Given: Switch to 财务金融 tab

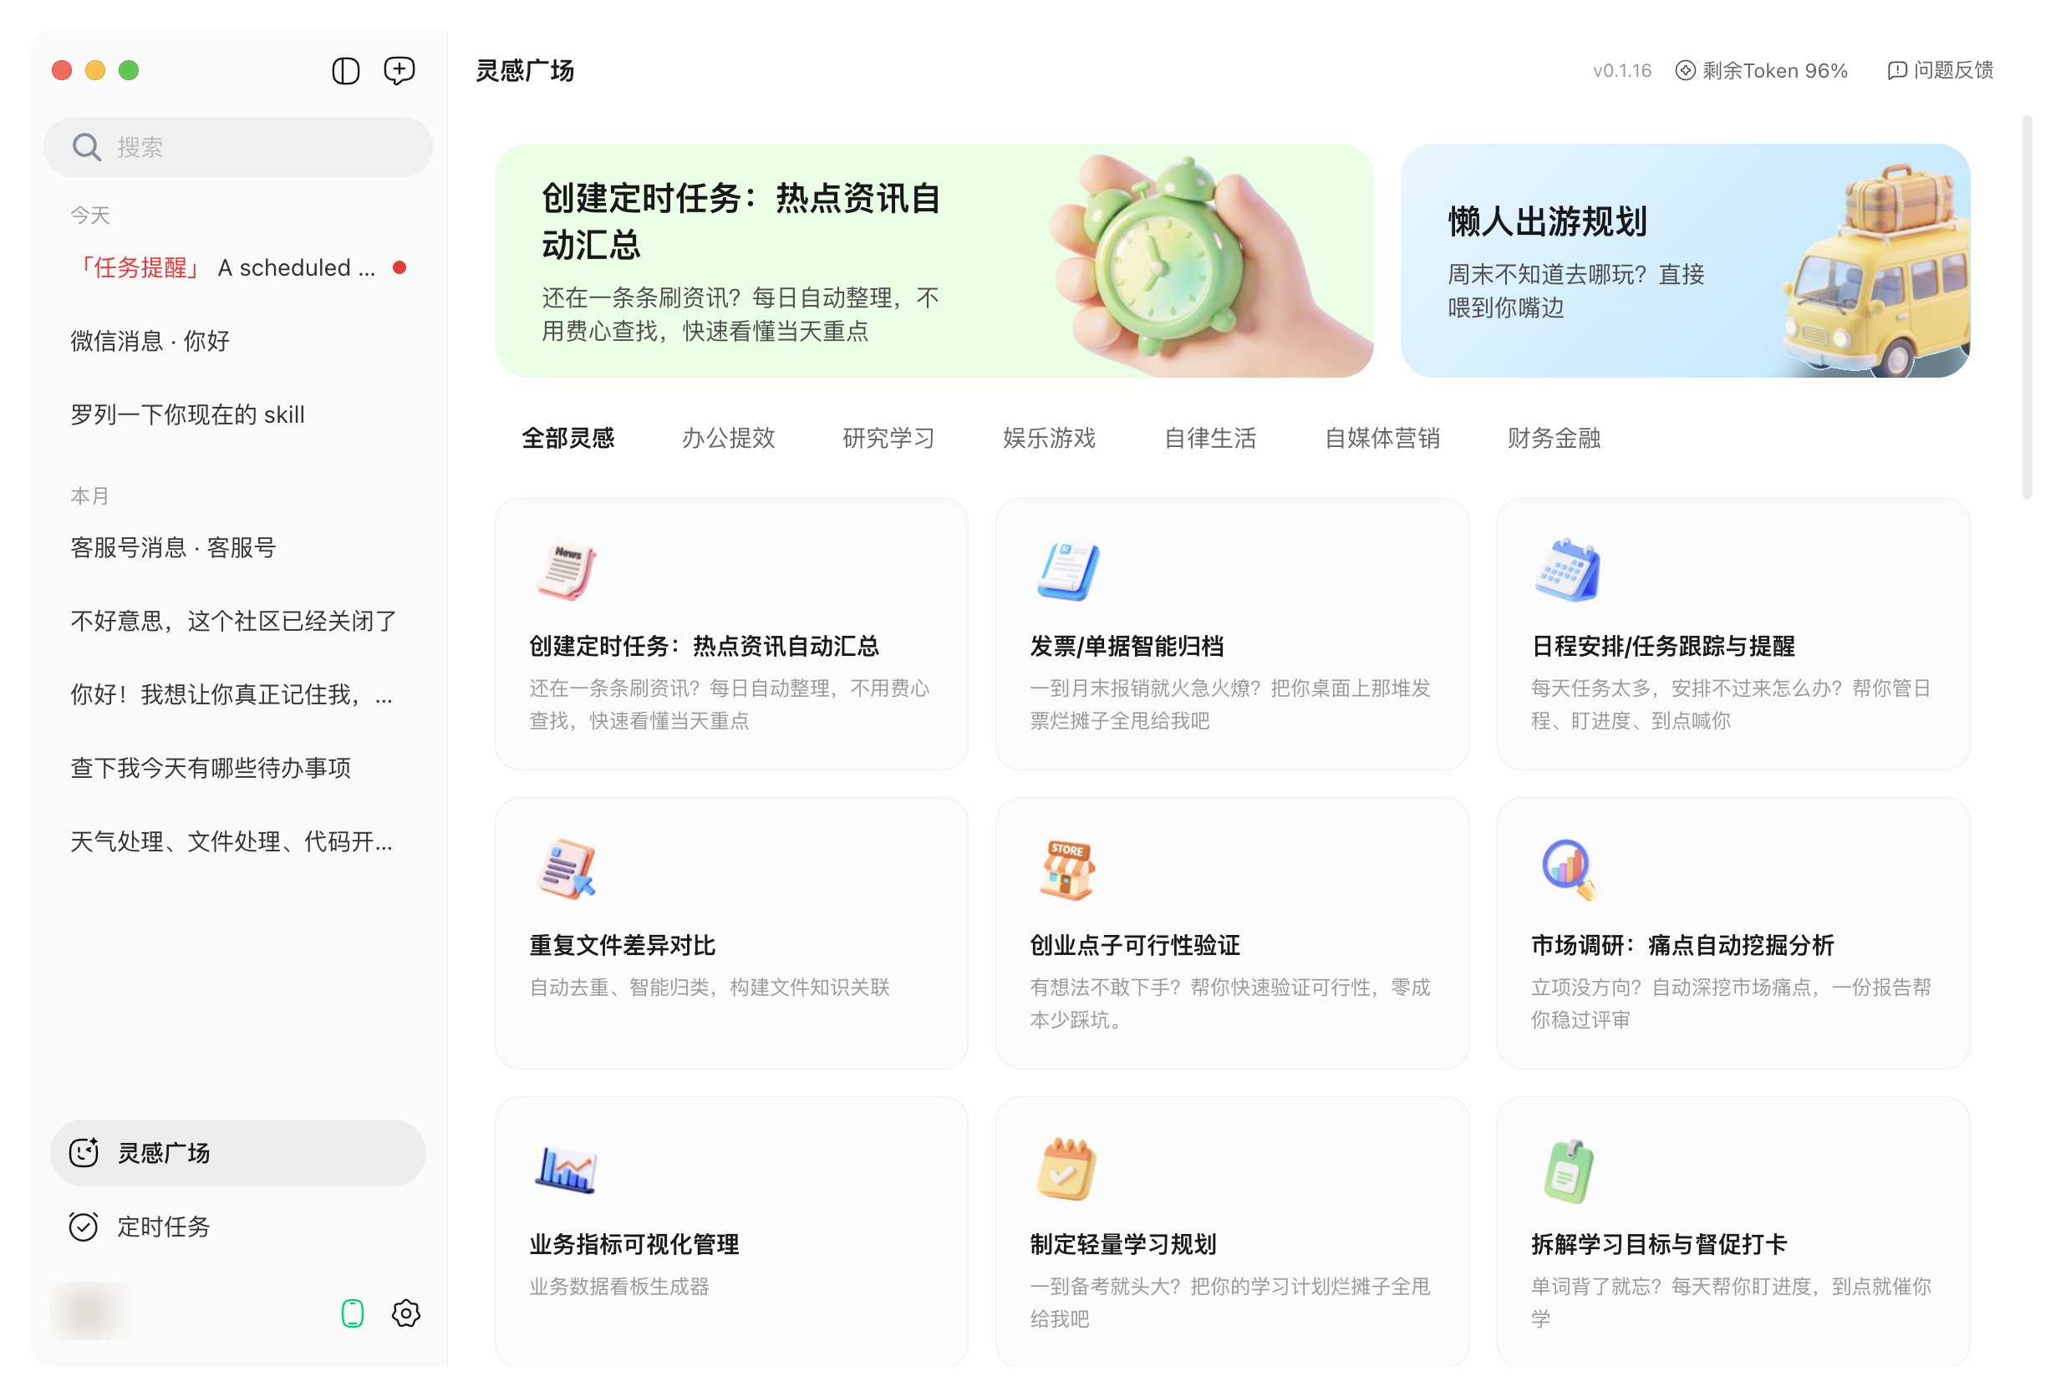Looking at the screenshot, I should coord(1553,437).
